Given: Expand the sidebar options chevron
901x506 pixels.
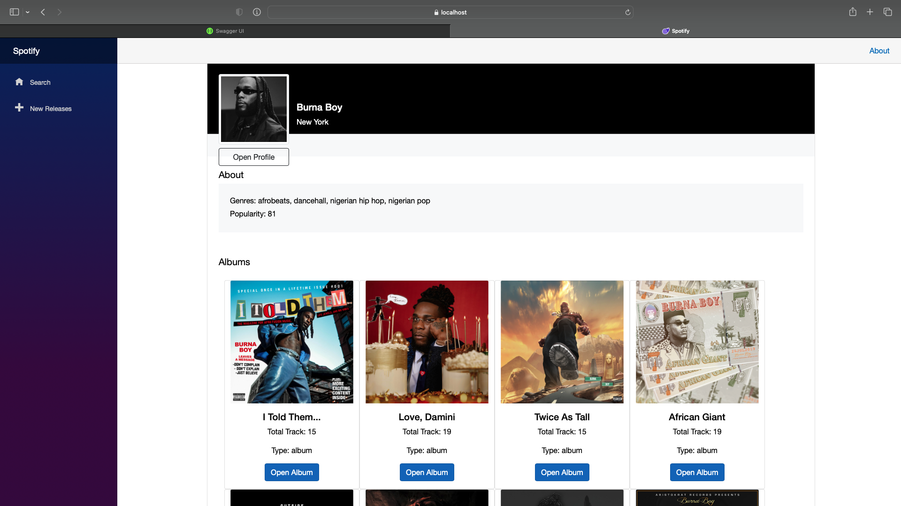Looking at the screenshot, I should [x=28, y=12].
